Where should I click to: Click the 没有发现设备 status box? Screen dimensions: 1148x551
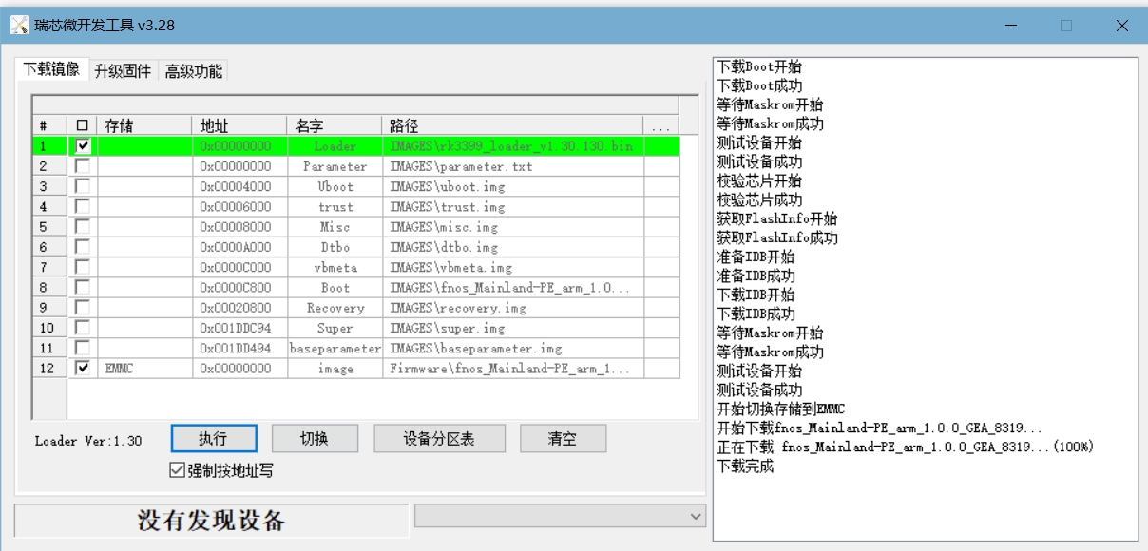(x=211, y=521)
